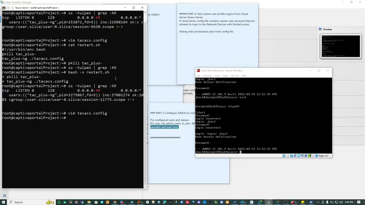Click the Oracle VirtualBox Manager title bar icon
365x205 pixels.
tap(2, 2)
